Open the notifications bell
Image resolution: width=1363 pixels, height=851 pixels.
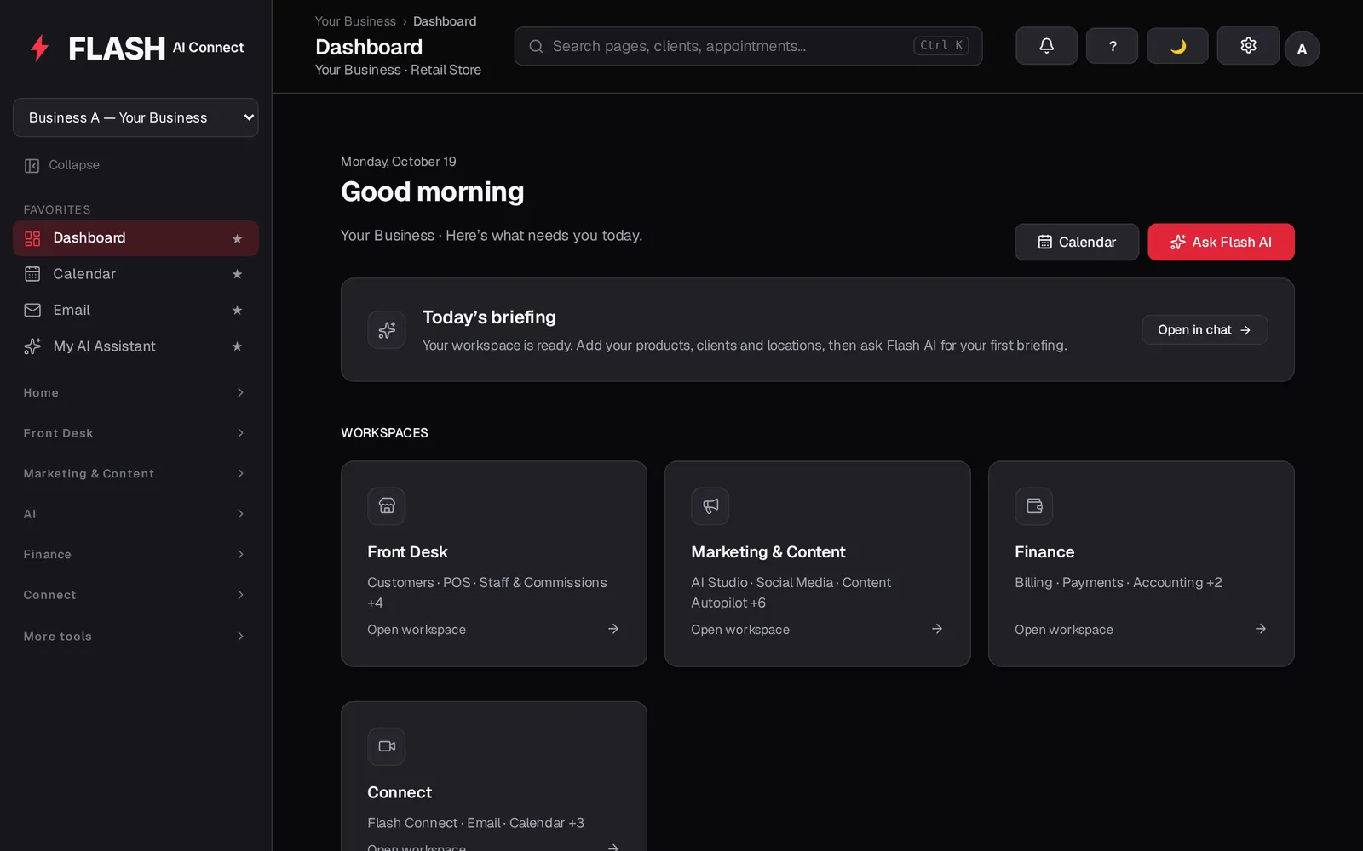tap(1046, 46)
